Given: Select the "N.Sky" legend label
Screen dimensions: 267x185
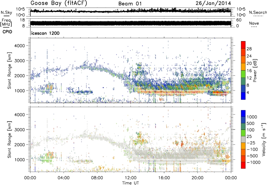Looking at the screenshot, I should (x=6, y=12).
